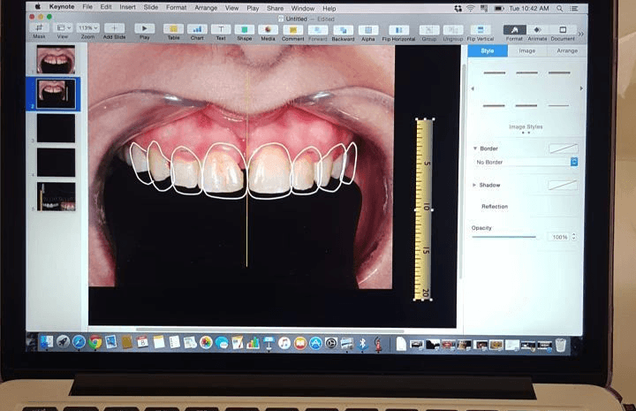Open Spotlight search in menu bar
Screen dimensions: 636x411
(560, 8)
